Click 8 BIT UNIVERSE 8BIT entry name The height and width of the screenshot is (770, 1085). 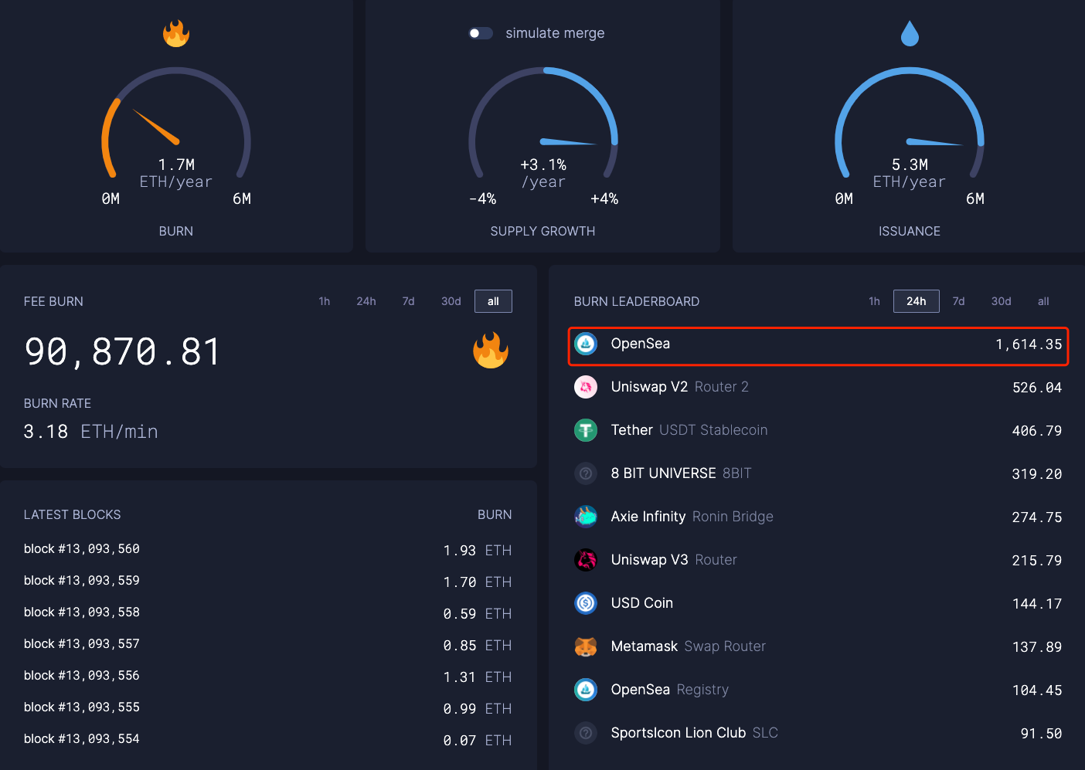pyautogui.click(x=682, y=473)
